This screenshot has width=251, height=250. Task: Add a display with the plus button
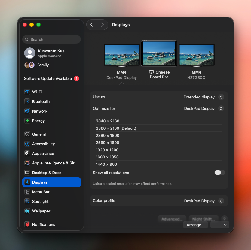(216, 225)
